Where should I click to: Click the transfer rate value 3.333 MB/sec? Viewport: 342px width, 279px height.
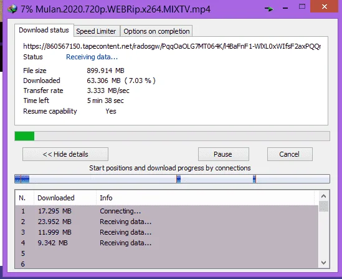coord(108,91)
